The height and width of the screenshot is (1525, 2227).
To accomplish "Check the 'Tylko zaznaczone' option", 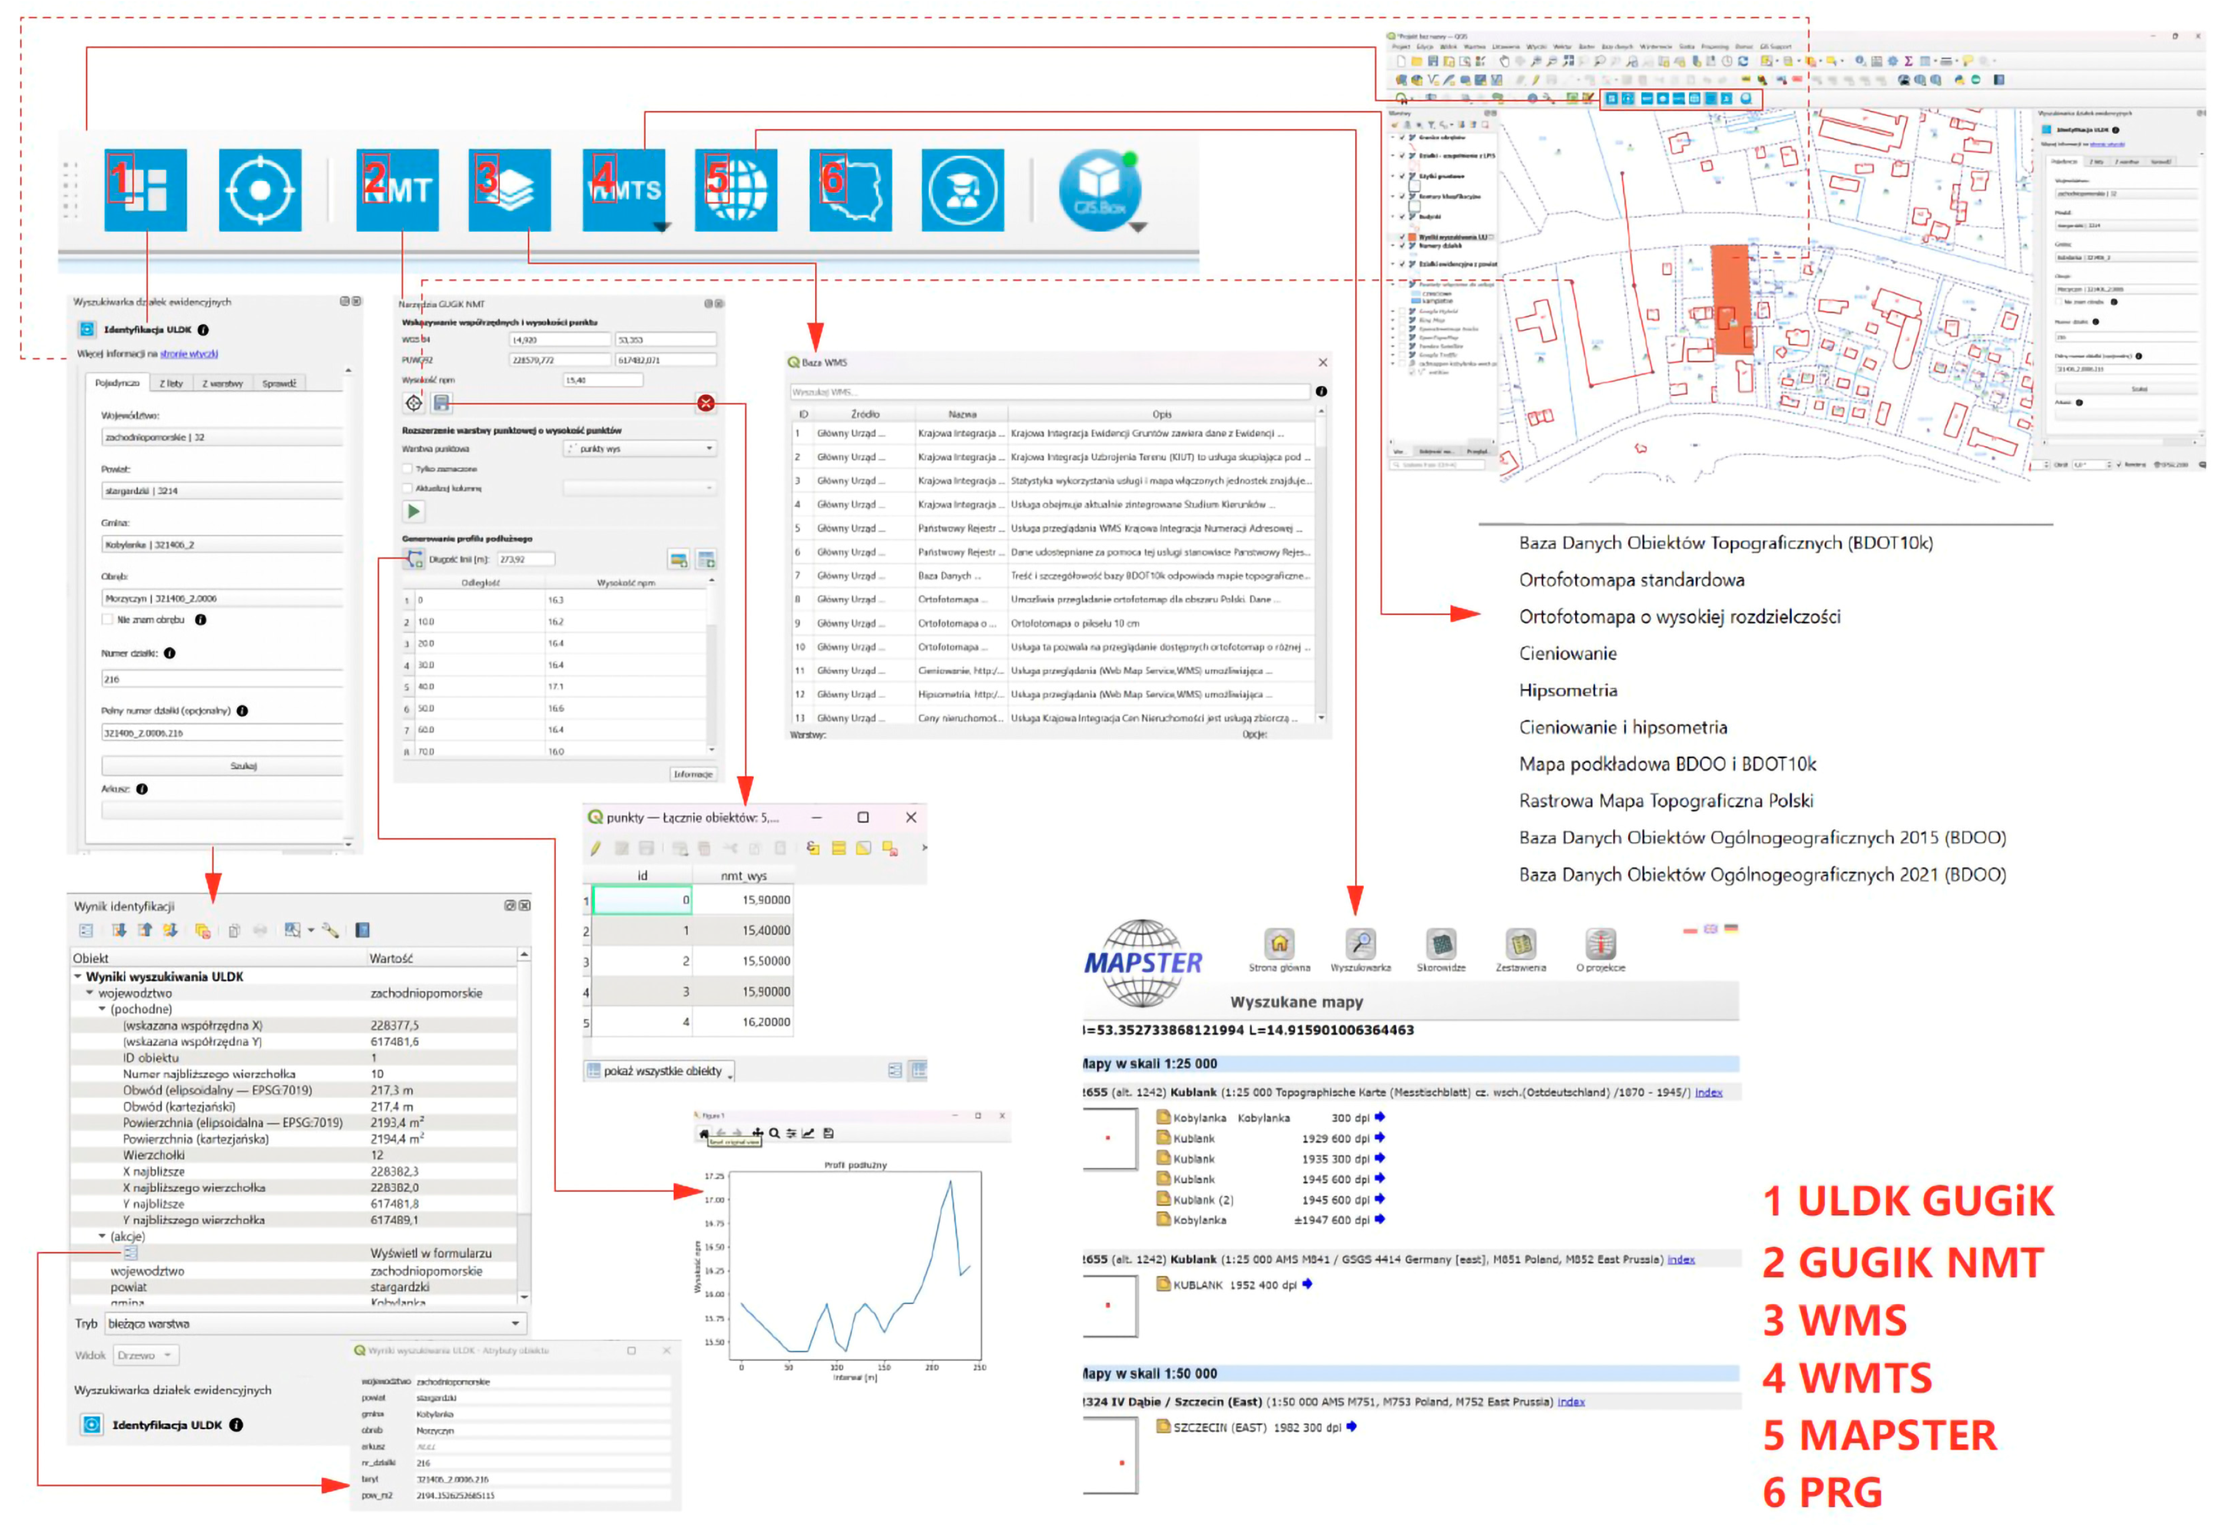I will (407, 469).
